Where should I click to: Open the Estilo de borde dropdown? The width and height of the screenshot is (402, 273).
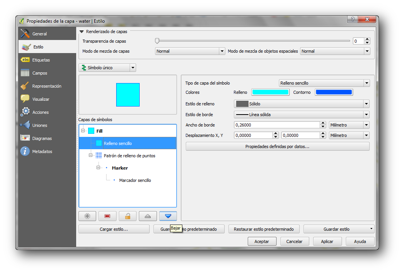(x=302, y=115)
